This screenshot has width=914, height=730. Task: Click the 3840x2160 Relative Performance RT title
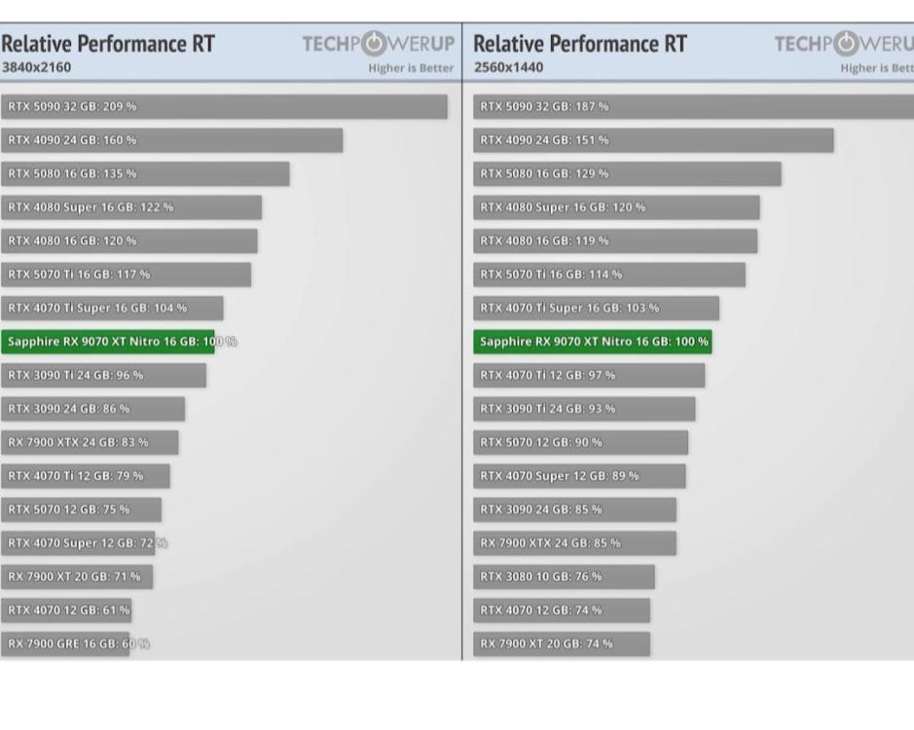[108, 44]
